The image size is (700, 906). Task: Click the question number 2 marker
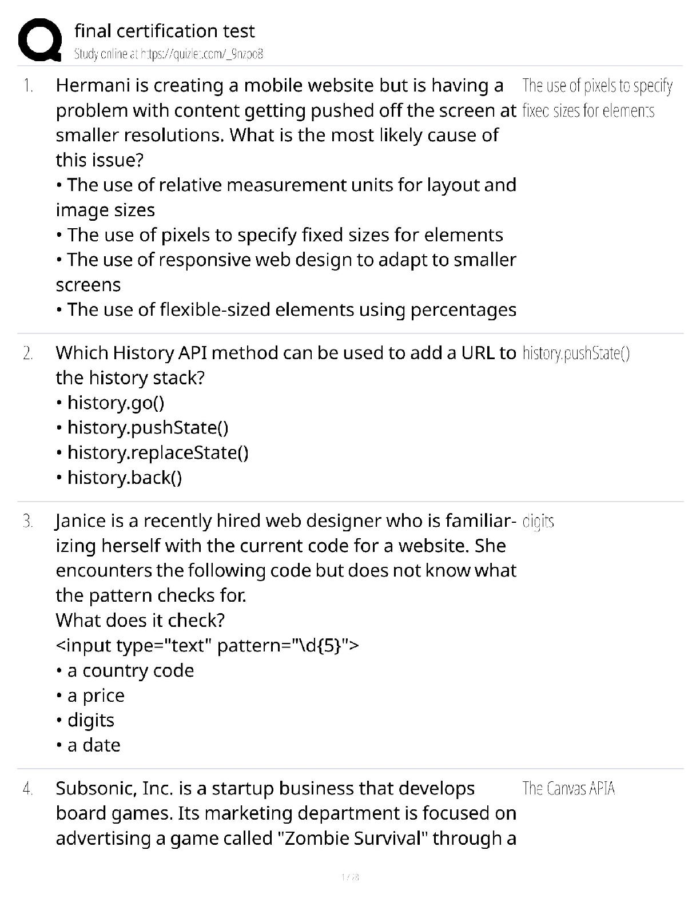(x=27, y=353)
